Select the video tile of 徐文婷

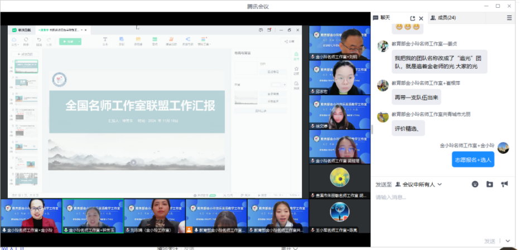[x=340, y=112]
